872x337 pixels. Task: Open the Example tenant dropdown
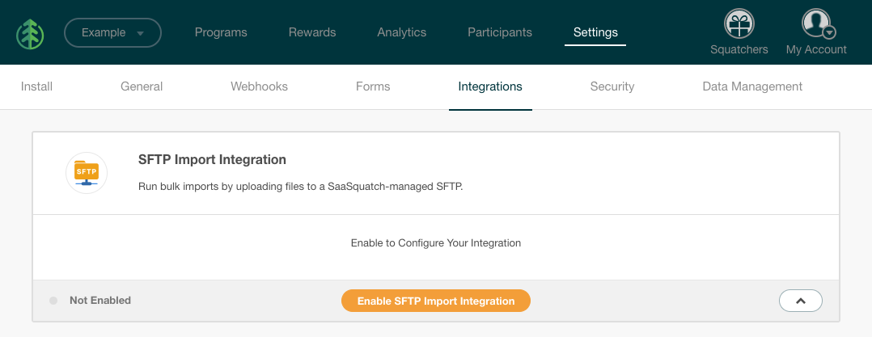point(112,33)
